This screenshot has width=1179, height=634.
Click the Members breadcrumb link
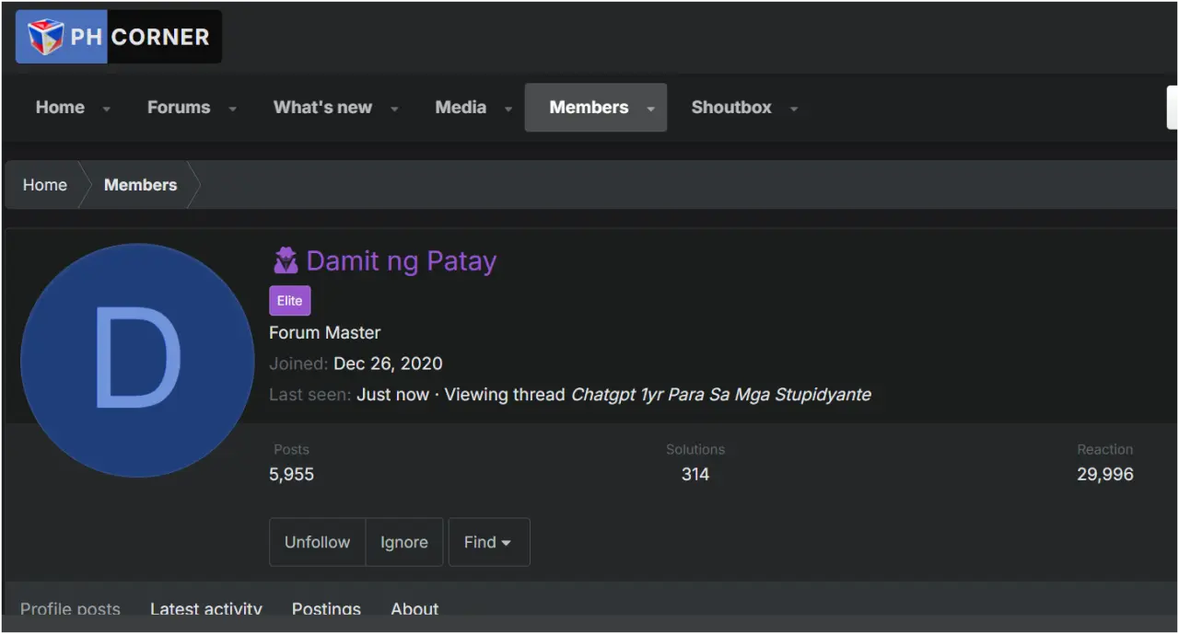click(140, 185)
